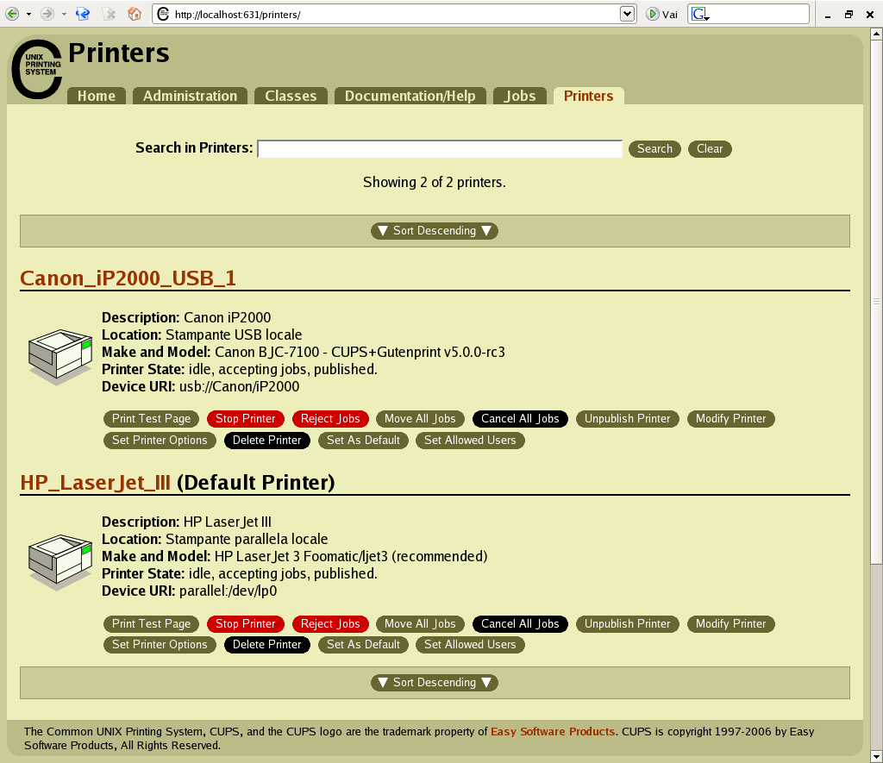Click inside the Search in Printers field
Image resolution: width=883 pixels, height=763 pixels.
(440, 148)
